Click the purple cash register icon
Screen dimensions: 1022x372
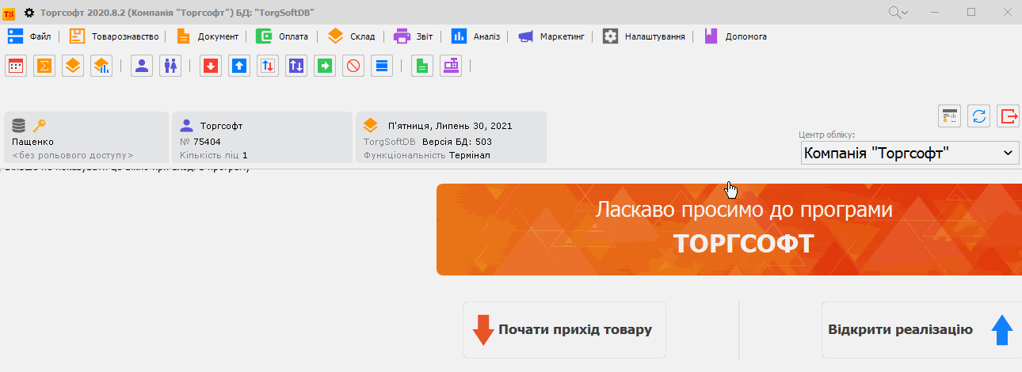451,66
